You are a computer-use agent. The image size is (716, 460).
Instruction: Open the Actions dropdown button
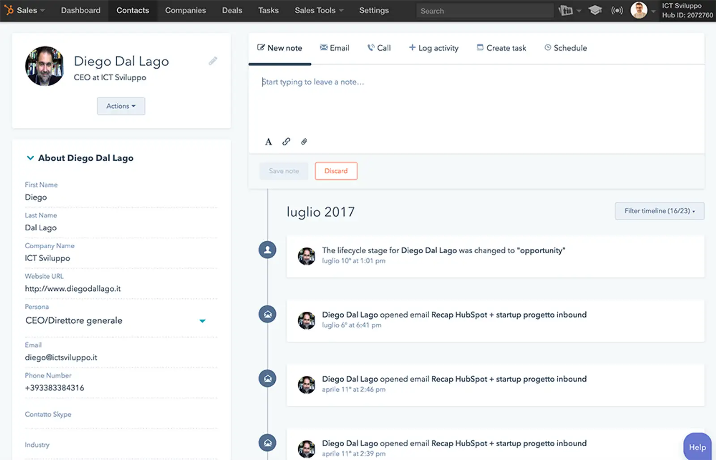[x=121, y=106]
